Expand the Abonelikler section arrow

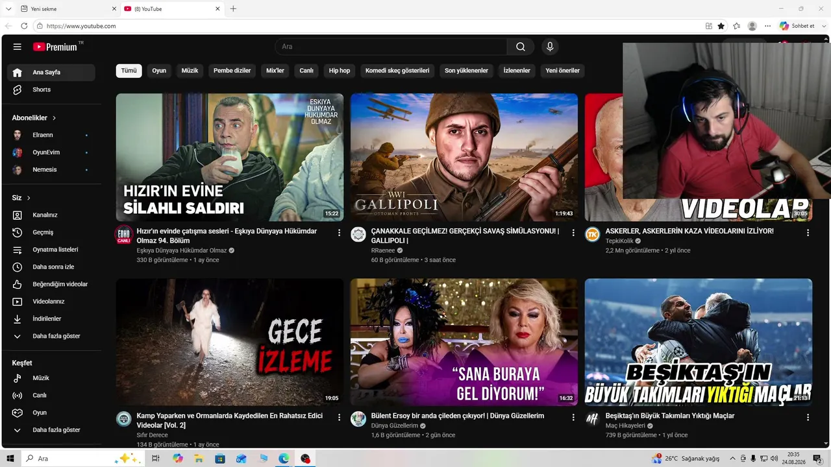click(x=55, y=118)
